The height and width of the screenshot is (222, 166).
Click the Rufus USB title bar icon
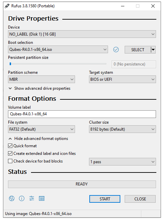pos(7,6)
